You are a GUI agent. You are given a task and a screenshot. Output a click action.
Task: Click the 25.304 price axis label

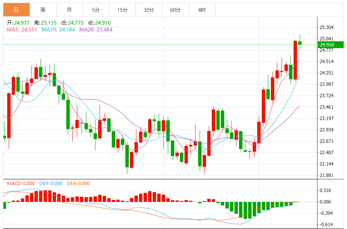tap(327, 27)
